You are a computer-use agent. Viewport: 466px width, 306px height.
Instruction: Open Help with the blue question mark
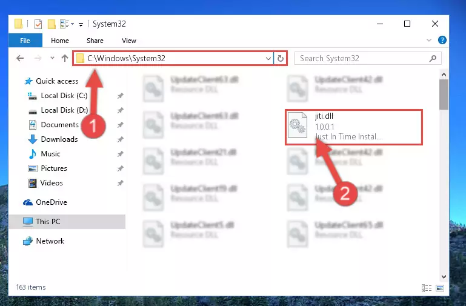pyautogui.click(x=442, y=40)
